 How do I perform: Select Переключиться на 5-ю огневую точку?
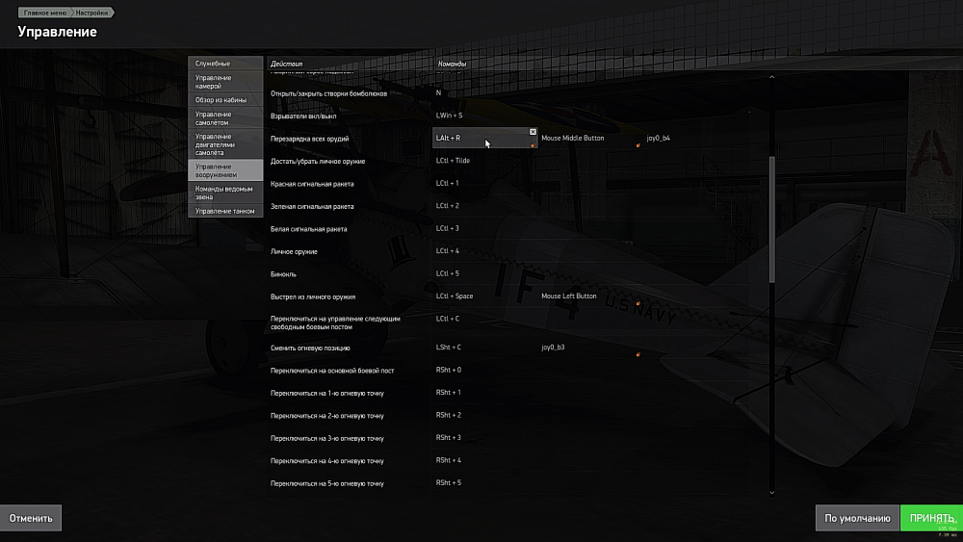point(326,483)
